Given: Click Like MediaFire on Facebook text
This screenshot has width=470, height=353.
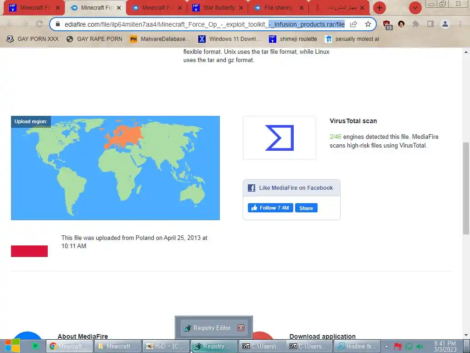Looking at the screenshot, I should click(296, 188).
